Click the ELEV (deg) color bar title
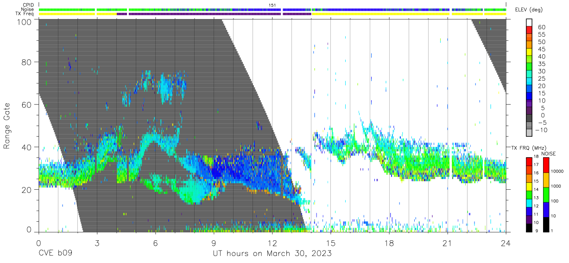 [x=529, y=10]
